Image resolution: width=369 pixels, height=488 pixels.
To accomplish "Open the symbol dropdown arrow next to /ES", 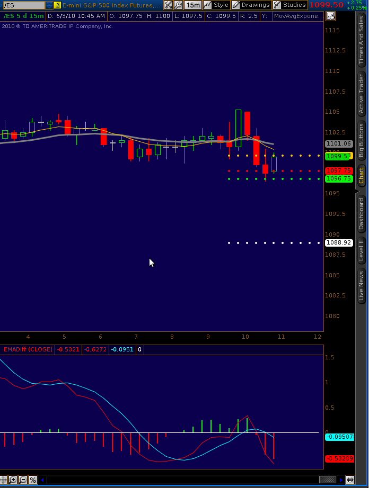I will tap(49, 5).
